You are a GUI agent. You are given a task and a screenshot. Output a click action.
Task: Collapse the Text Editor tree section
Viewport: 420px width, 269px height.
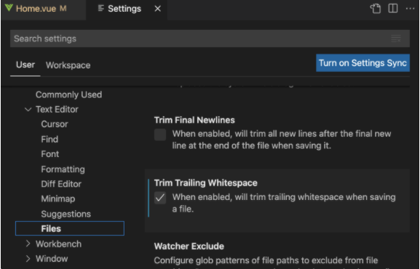point(28,110)
